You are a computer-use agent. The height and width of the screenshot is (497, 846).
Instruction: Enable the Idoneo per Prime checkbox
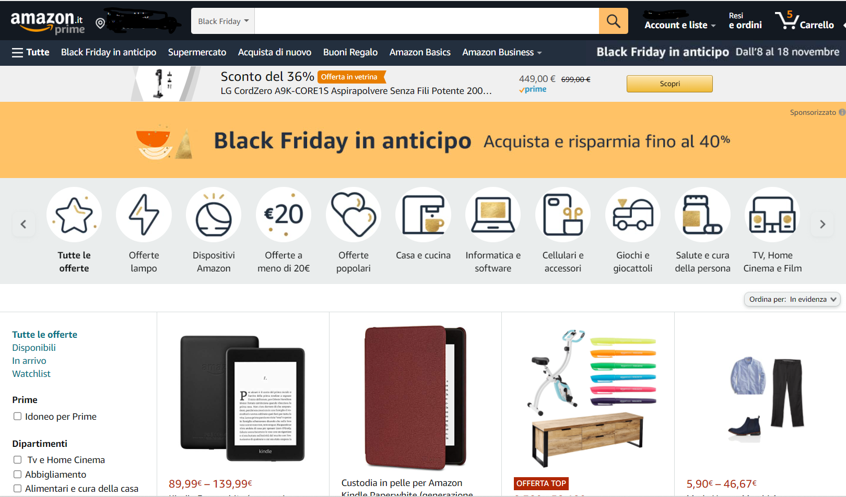click(x=17, y=416)
